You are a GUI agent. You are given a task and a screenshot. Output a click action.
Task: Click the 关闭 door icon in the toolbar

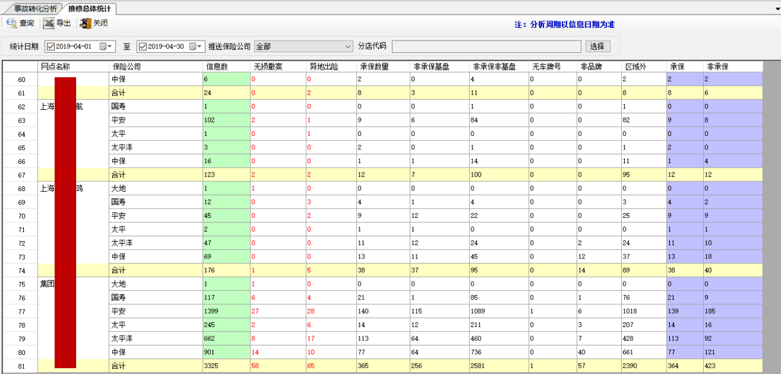click(x=85, y=23)
